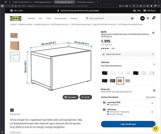Go back using browser back arrow
This screenshot has height=134, width=161.
point(6,6)
